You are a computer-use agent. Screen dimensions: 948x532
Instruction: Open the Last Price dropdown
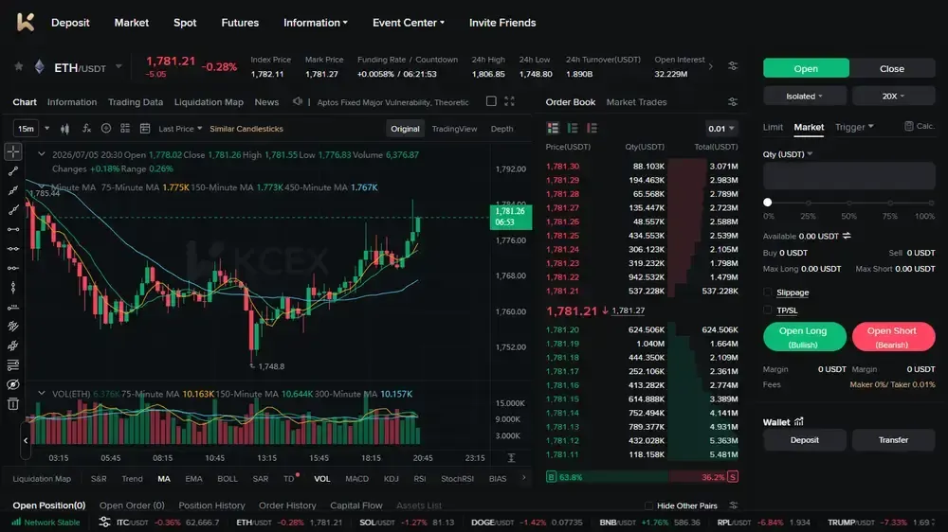[180, 129]
